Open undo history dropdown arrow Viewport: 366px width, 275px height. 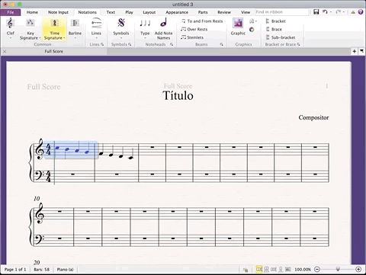[x=330, y=12]
